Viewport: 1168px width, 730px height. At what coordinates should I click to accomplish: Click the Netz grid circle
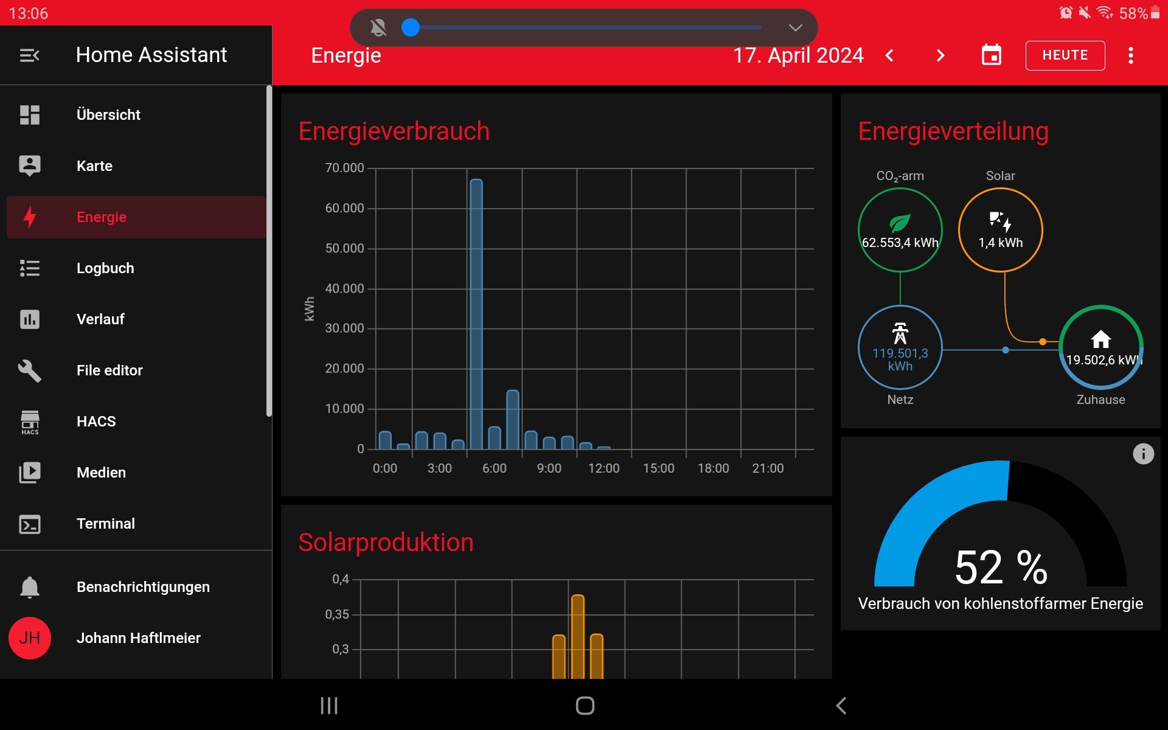tap(900, 347)
